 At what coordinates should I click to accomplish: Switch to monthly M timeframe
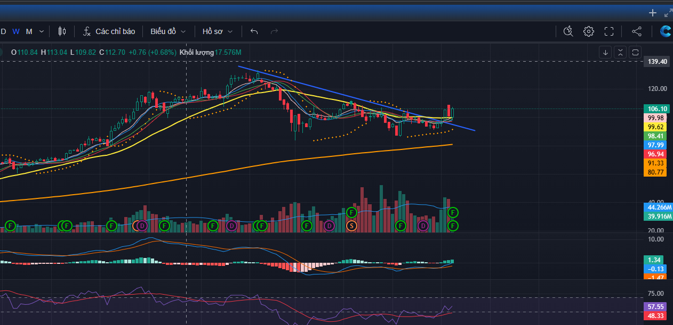tap(29, 31)
